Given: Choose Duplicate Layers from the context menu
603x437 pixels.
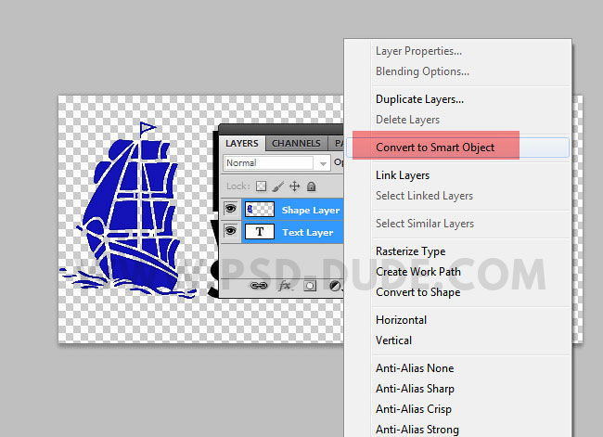Looking at the screenshot, I should 419,99.
